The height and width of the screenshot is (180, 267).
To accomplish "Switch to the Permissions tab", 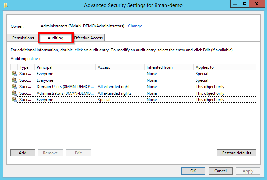I will click(23, 38).
